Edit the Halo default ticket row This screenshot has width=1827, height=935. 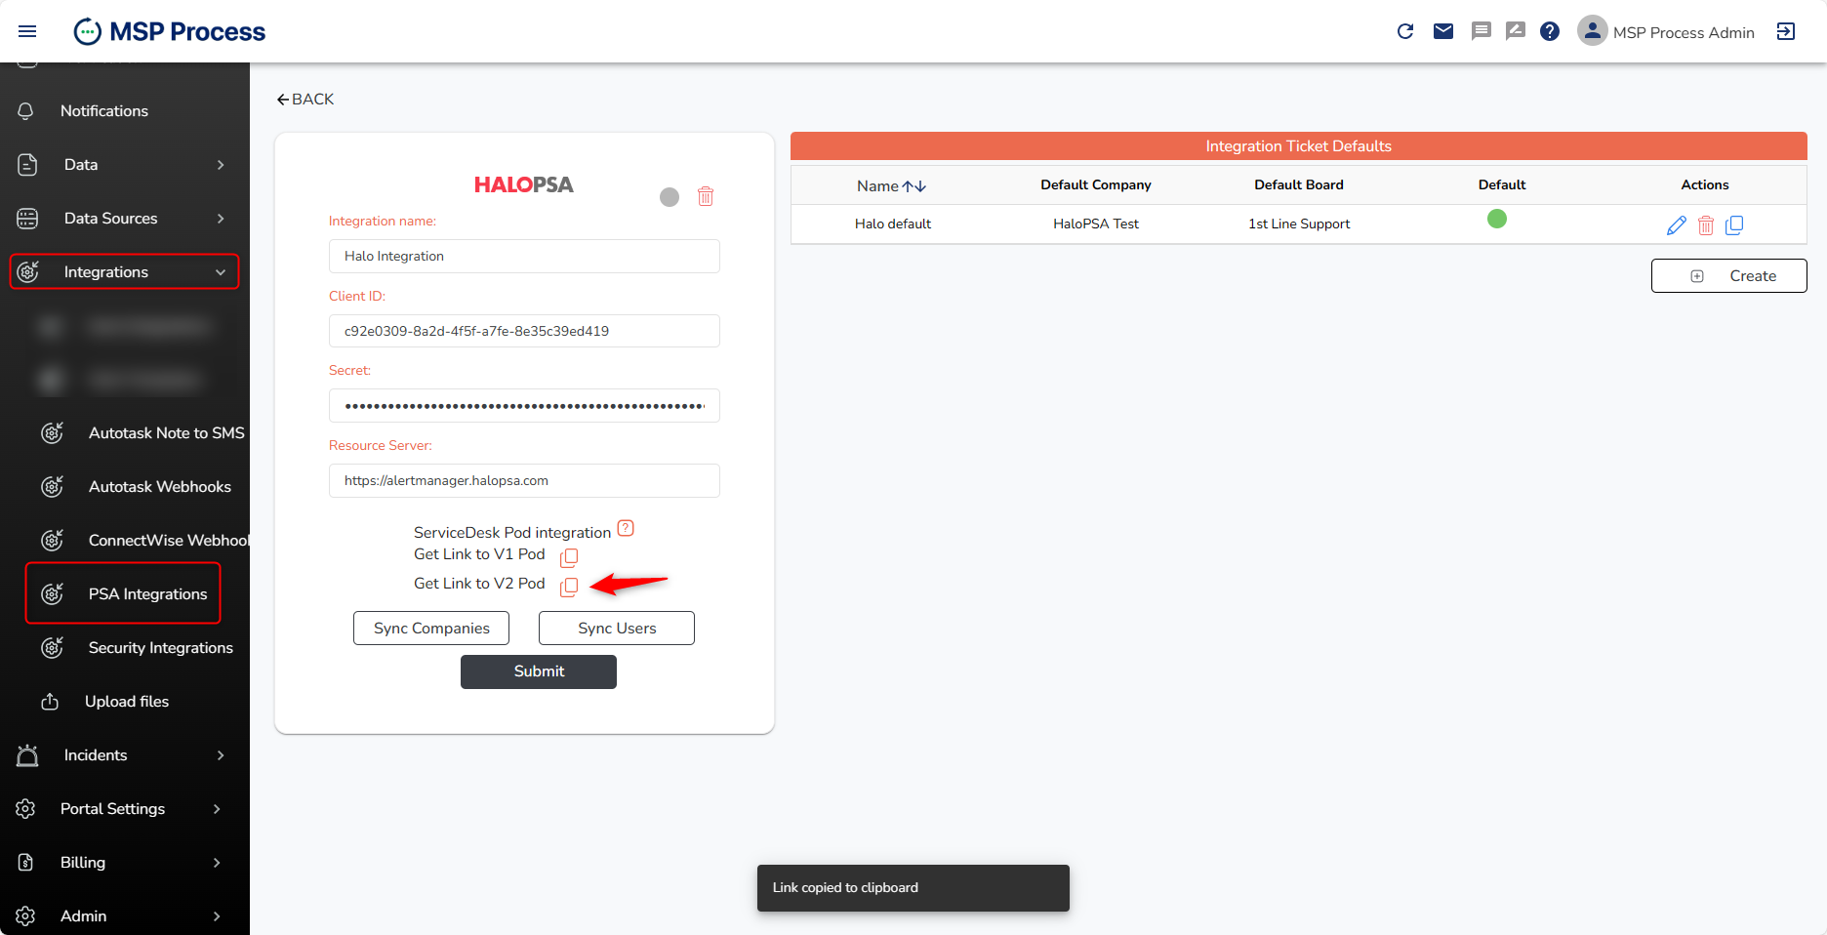tap(1677, 225)
